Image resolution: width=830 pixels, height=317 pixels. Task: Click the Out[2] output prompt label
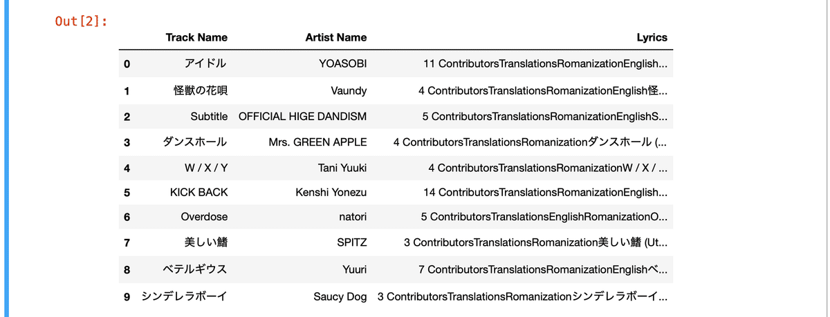(81, 21)
